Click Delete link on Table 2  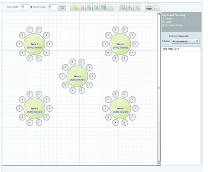click(x=123, y=48)
